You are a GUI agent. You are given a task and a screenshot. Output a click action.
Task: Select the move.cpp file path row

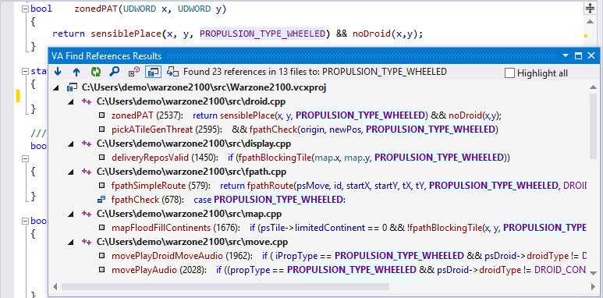point(192,242)
